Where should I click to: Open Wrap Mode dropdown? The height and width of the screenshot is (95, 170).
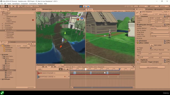[160, 32]
